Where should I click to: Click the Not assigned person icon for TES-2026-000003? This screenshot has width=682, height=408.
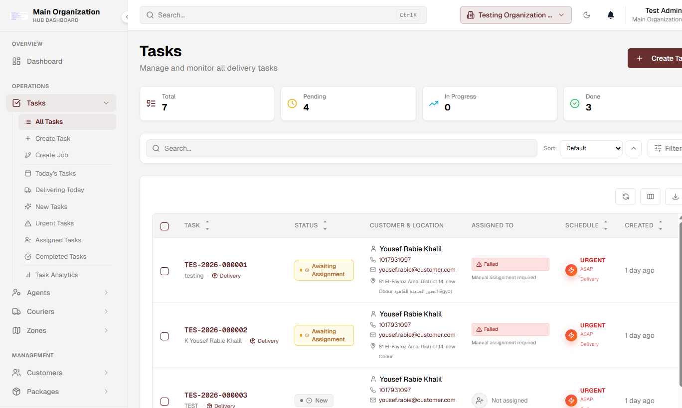click(480, 401)
